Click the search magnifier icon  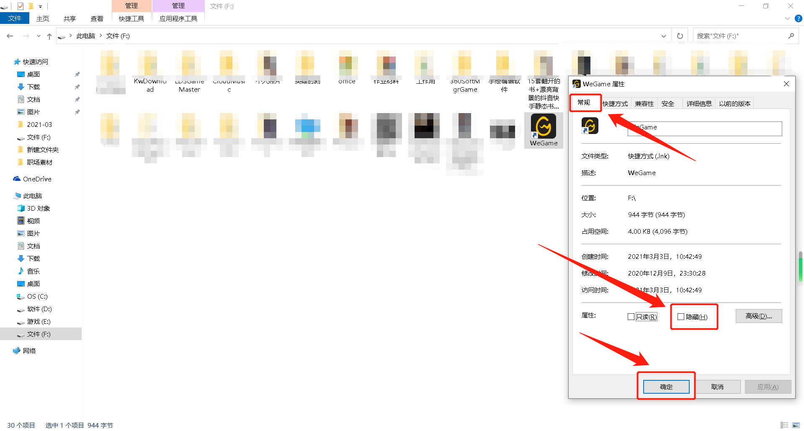(x=791, y=36)
